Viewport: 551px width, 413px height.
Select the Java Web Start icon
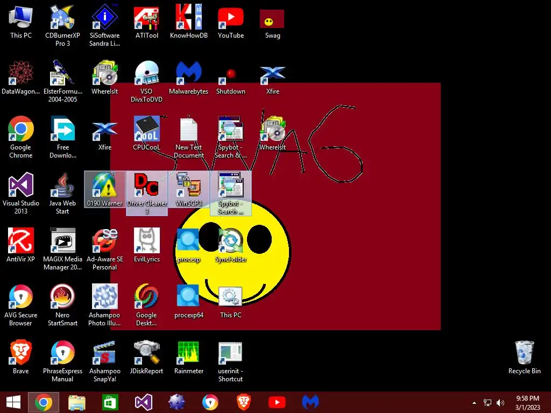click(x=62, y=193)
